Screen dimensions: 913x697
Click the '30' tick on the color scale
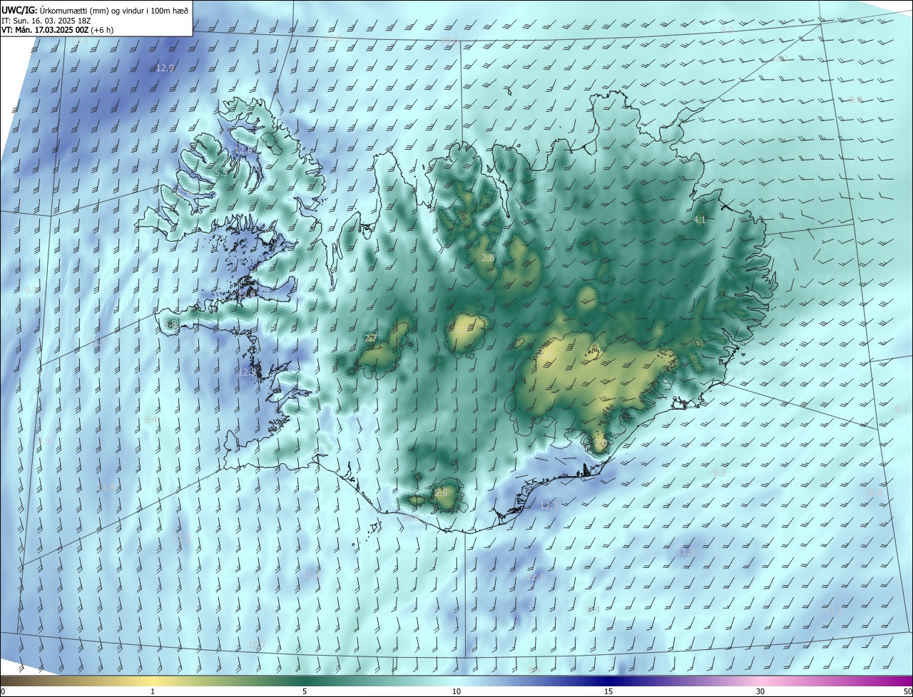(760, 692)
